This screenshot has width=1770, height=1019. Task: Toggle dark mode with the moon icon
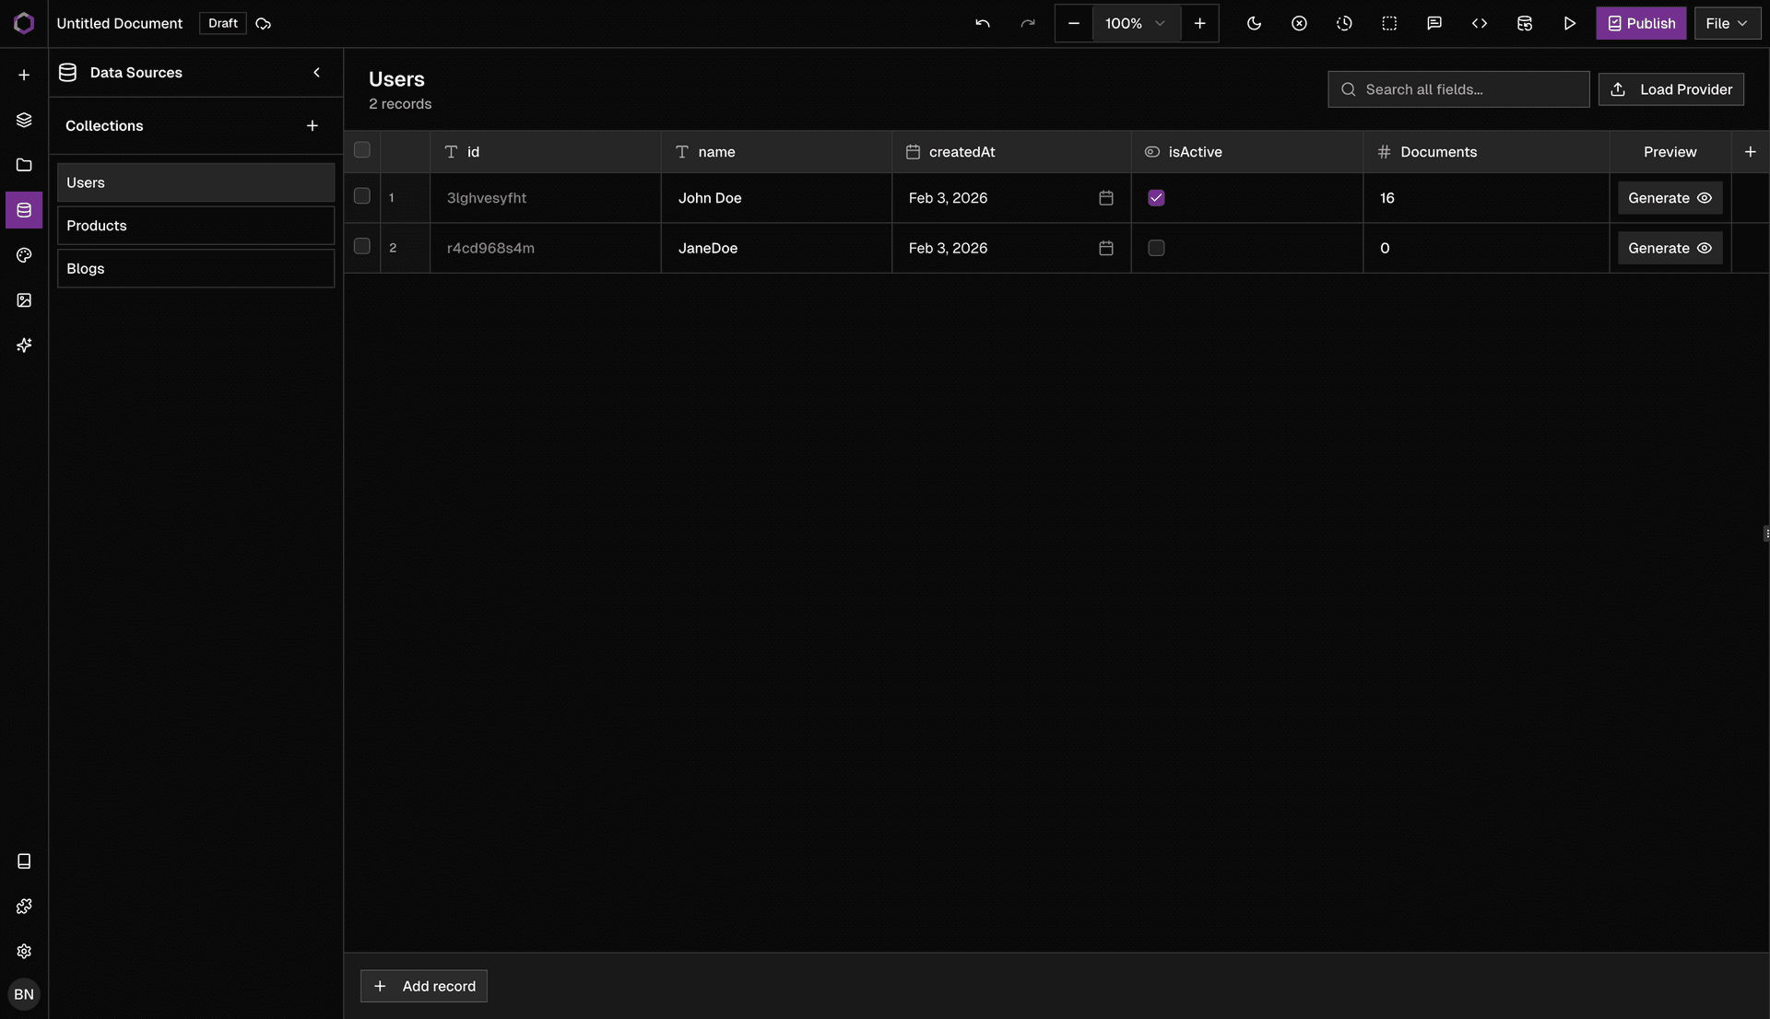click(1255, 23)
